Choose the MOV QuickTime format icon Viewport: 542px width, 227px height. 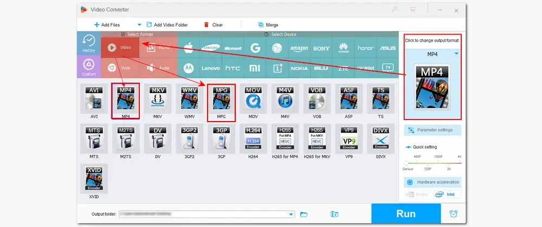254,99
